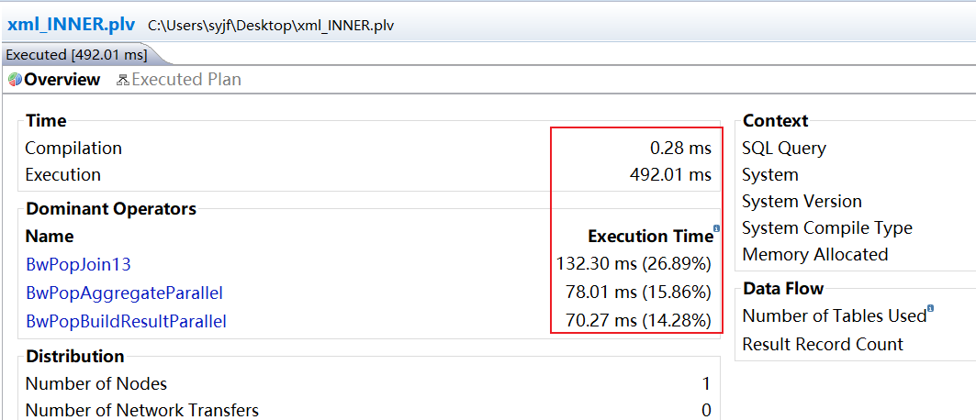This screenshot has height=420, width=976.
Task: Open the BwPopBuildResultParallel operator link
Action: pos(126,321)
